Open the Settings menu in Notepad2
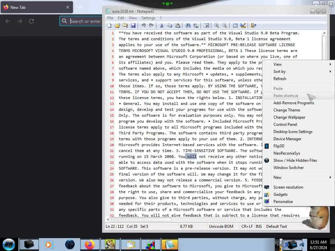Image resolution: width=335 pixels, height=251 pixels. [x=148, y=18]
